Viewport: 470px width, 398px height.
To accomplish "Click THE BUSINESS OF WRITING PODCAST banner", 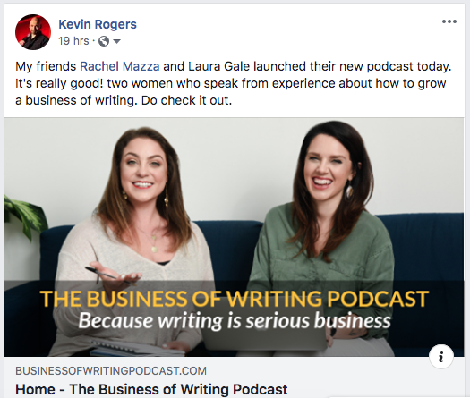I will [235, 299].
